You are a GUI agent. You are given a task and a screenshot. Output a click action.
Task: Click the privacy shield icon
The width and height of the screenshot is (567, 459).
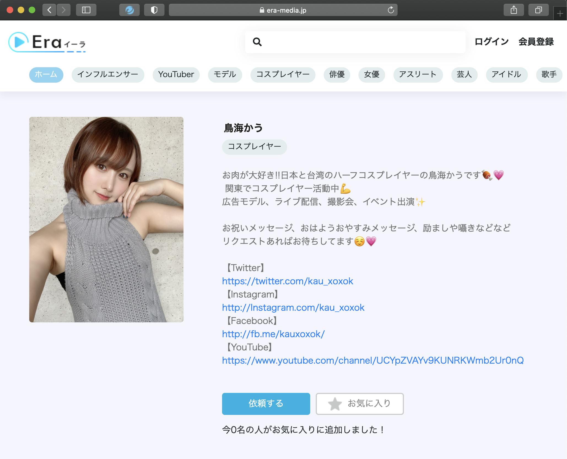click(x=154, y=10)
